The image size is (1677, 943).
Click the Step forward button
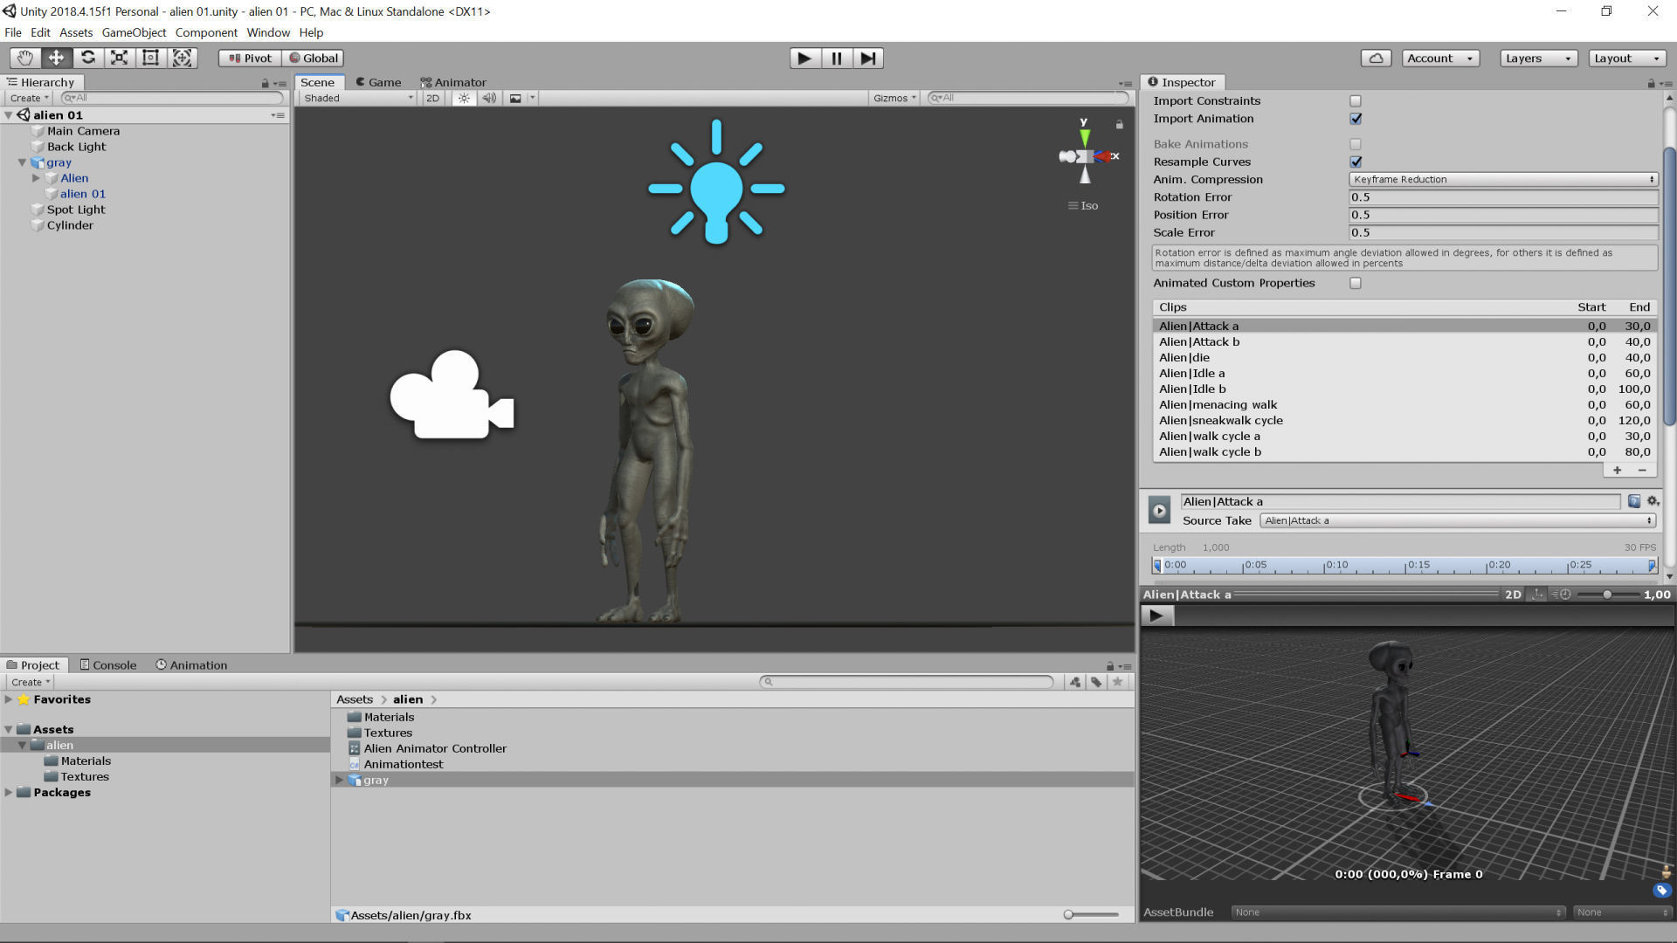pyautogui.click(x=867, y=58)
